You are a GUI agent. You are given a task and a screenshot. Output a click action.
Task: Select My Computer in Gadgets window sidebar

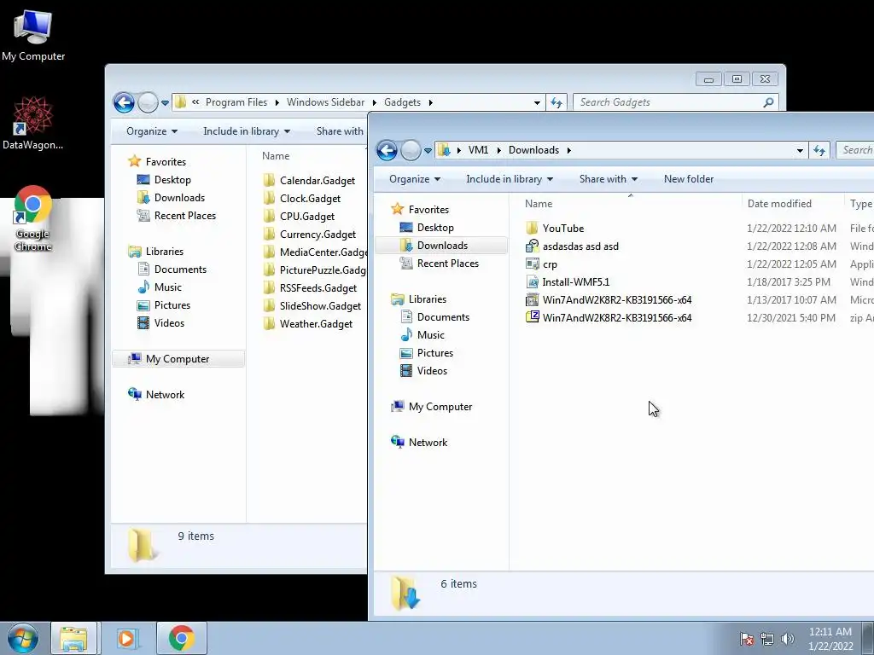(178, 359)
